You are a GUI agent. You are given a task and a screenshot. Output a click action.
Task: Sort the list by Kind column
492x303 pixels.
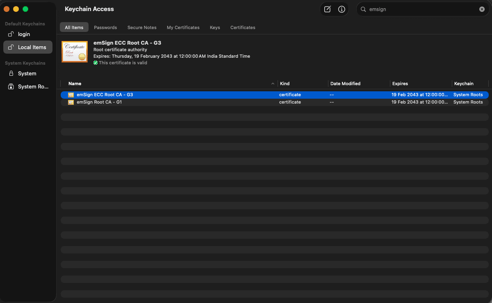tap(303, 84)
